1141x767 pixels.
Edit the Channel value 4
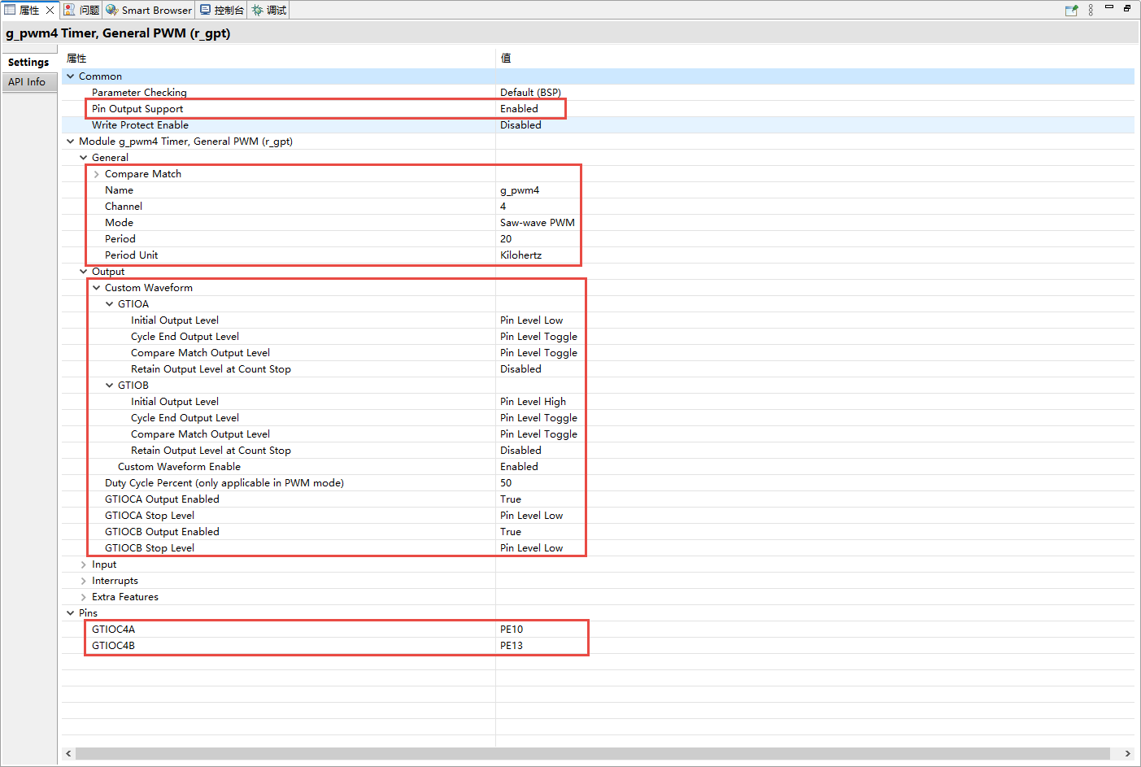coord(503,207)
